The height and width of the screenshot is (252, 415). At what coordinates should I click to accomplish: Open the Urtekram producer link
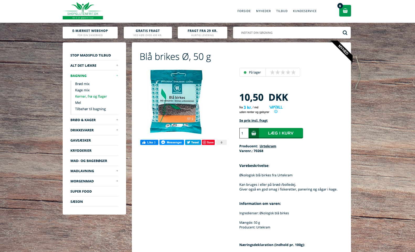(x=268, y=146)
